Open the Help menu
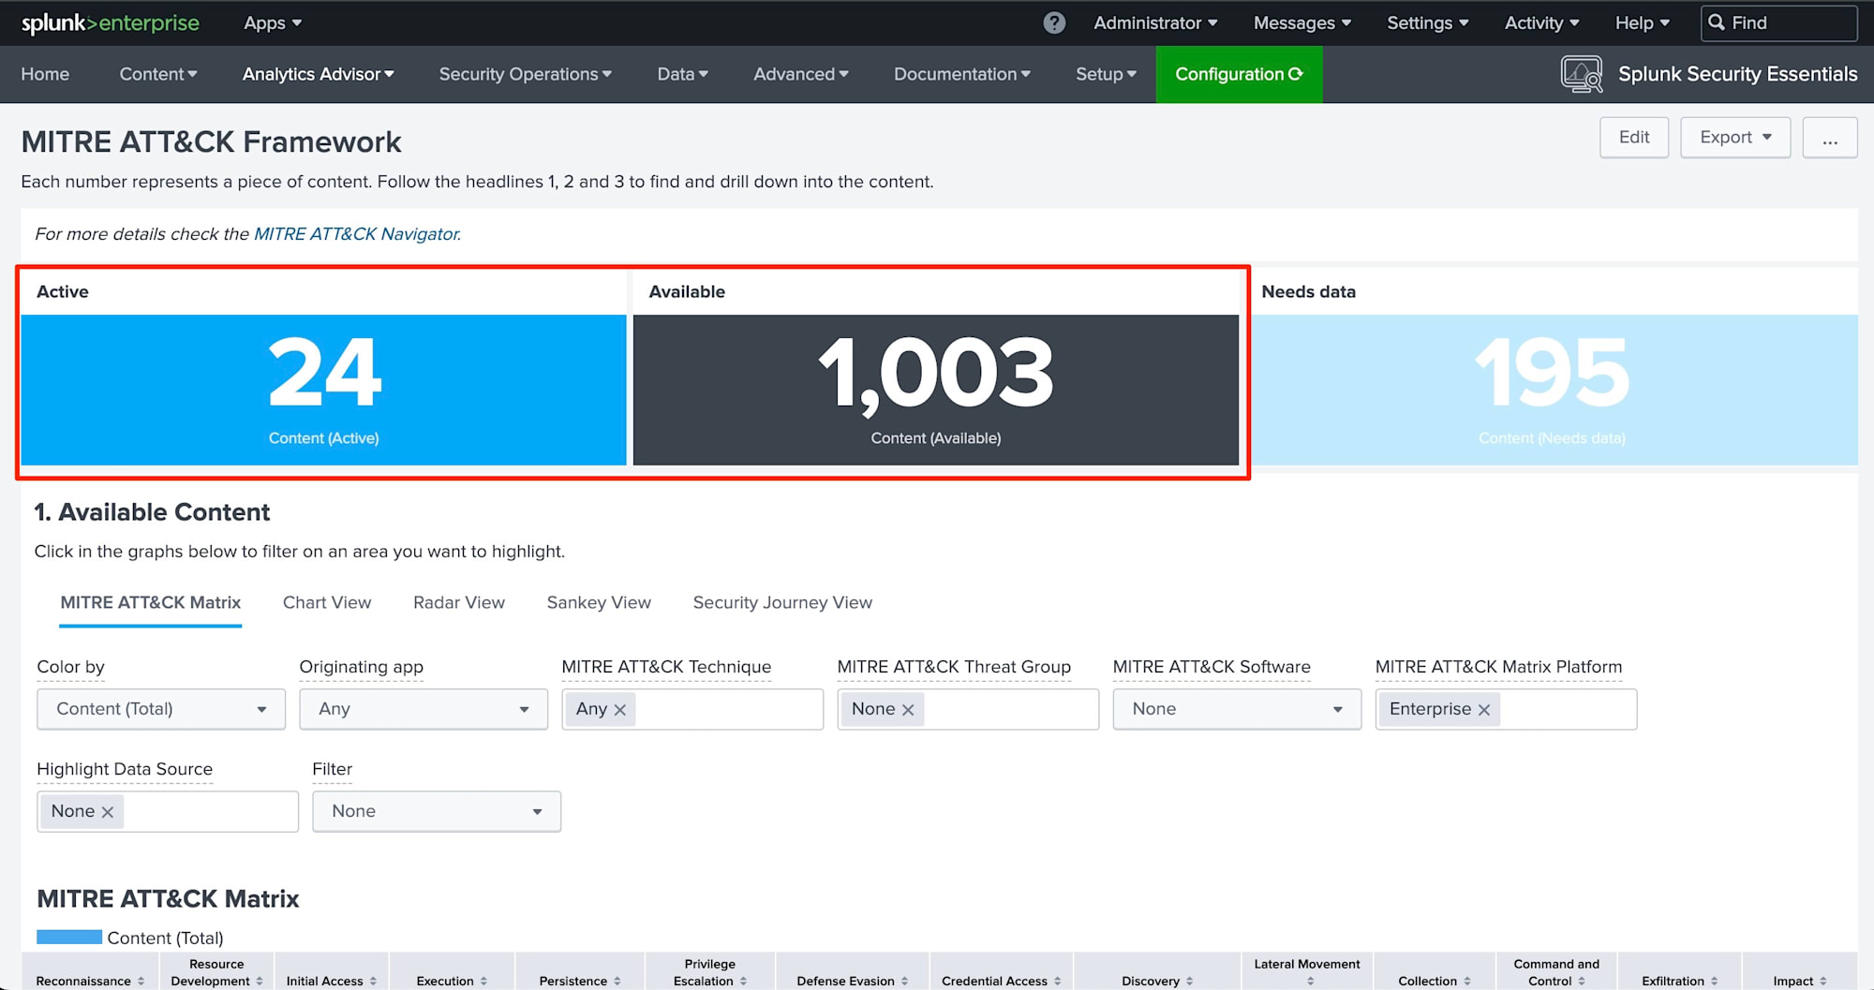Screen dimensions: 1874x990 pos(1643,22)
